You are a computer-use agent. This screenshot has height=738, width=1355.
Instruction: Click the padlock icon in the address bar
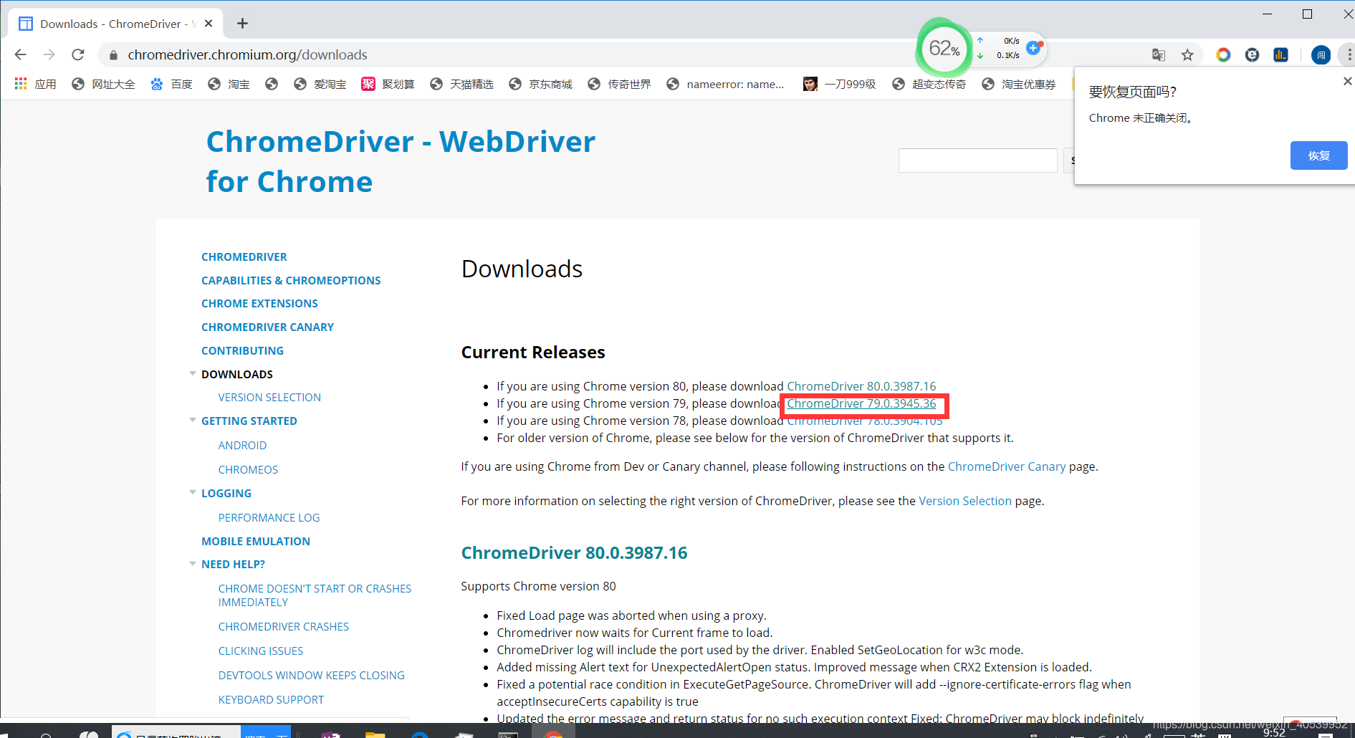point(113,54)
